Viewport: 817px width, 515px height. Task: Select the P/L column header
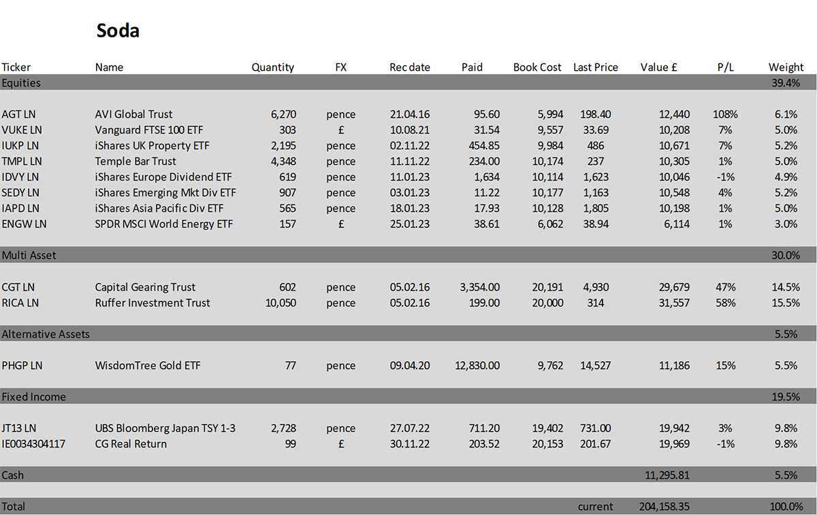(726, 67)
